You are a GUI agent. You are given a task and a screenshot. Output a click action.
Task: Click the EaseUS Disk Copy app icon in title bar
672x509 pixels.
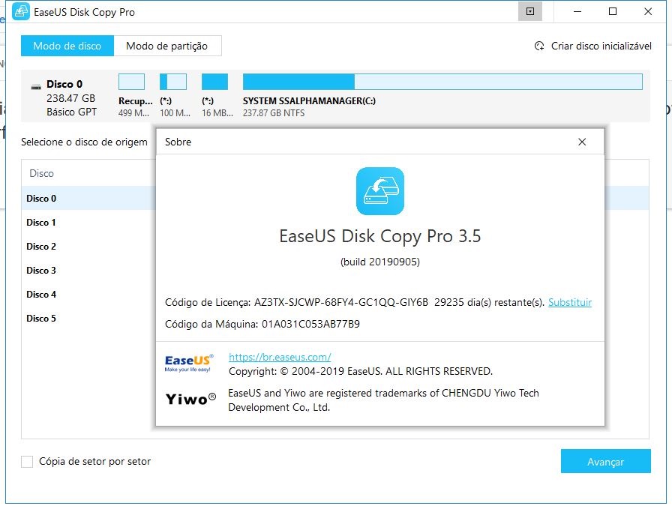[x=20, y=11]
